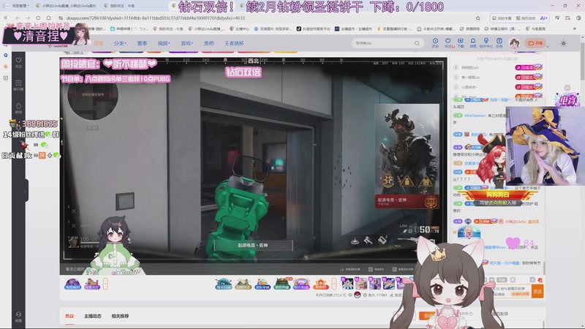
Task: Expand the left sidebar handle arrow
Action: coord(26,191)
